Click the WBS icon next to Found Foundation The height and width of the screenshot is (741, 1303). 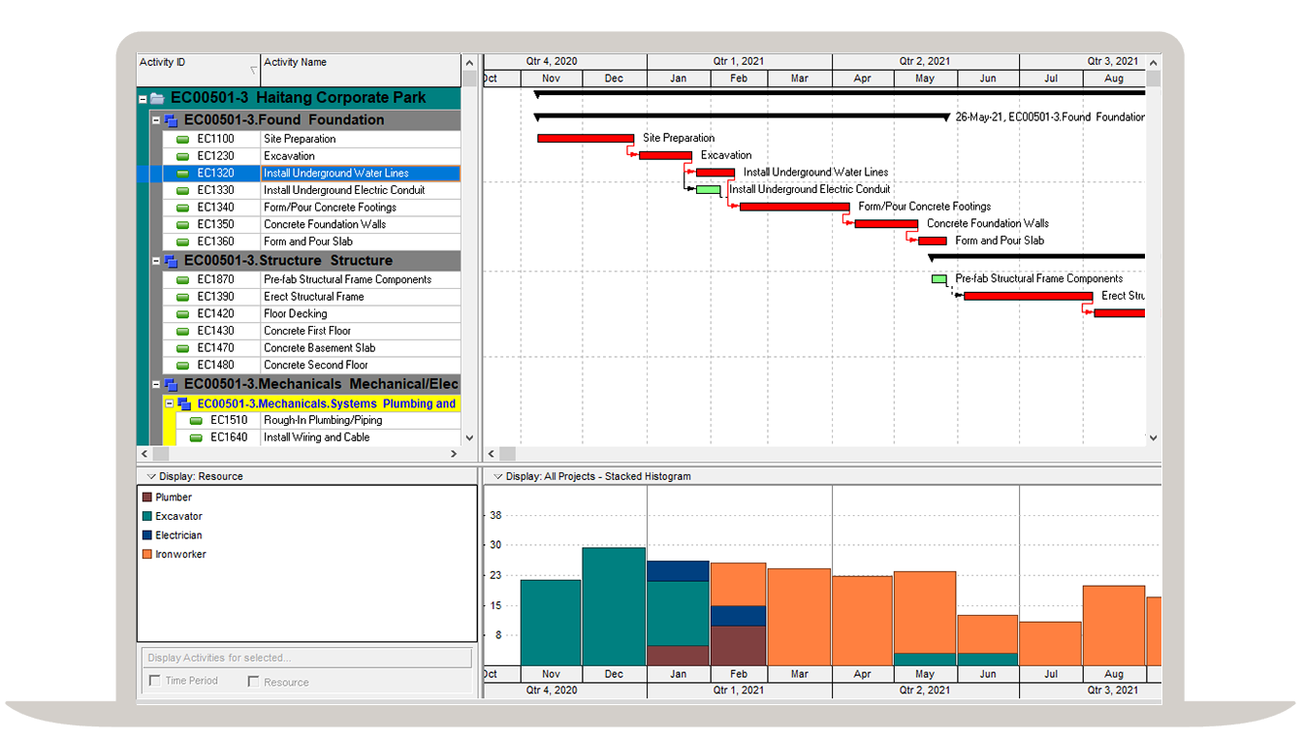point(172,119)
